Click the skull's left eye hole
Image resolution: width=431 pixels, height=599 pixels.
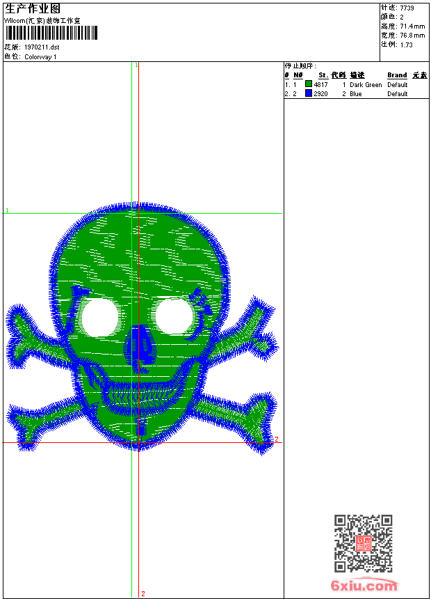pyautogui.click(x=100, y=316)
